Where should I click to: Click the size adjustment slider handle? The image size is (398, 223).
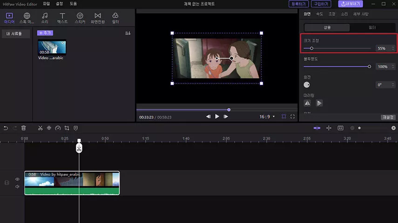pos(311,48)
